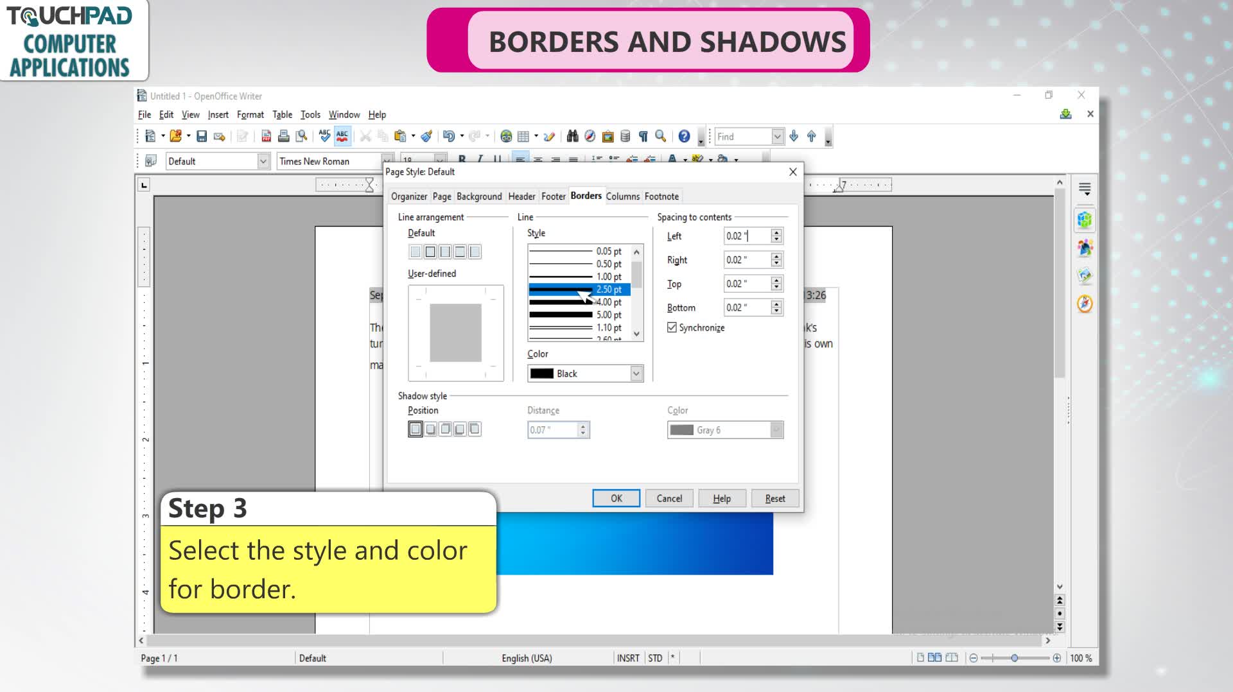Expand the Paste options dropdown arrow

point(413,136)
